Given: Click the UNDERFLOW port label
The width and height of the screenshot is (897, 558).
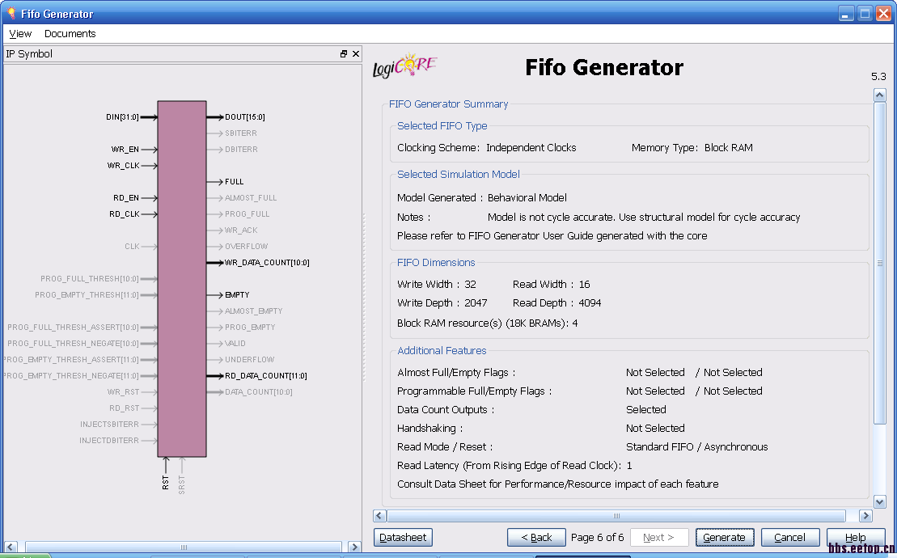Looking at the screenshot, I should [x=249, y=360].
